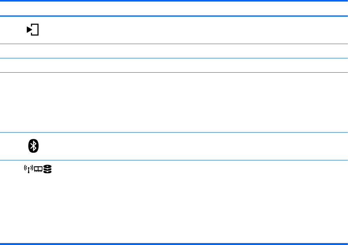Viewport: 348px width, 245px height.
Task: Click the blank header row of the table
Action: [174, 9]
